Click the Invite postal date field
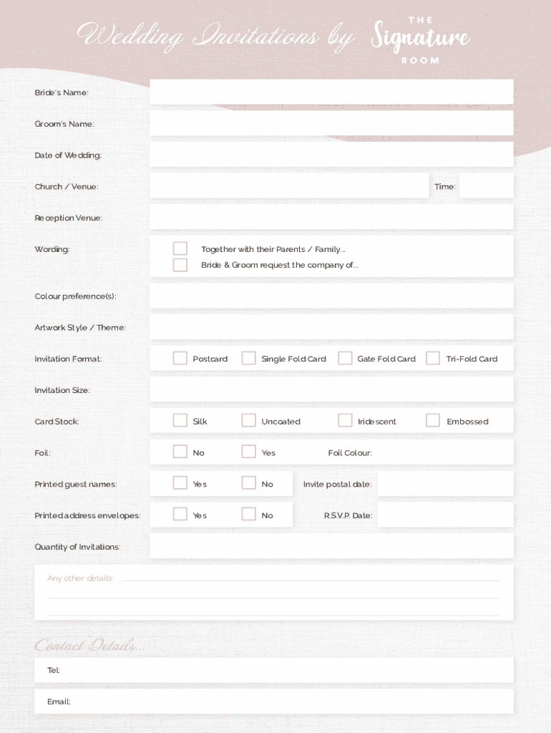Image resolution: width=551 pixels, height=733 pixels. [x=445, y=484]
